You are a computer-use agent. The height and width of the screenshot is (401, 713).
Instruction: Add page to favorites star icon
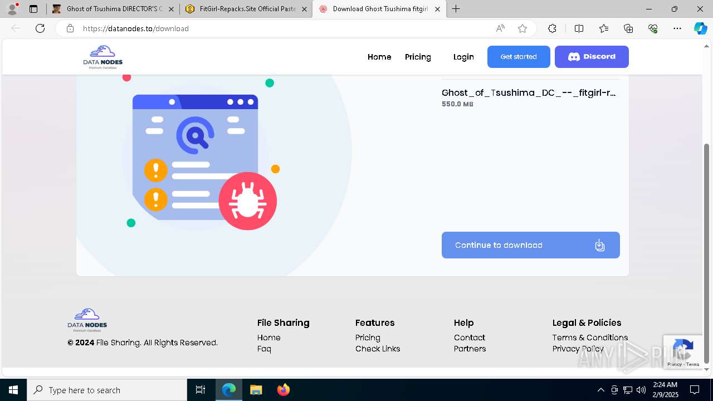tap(522, 28)
